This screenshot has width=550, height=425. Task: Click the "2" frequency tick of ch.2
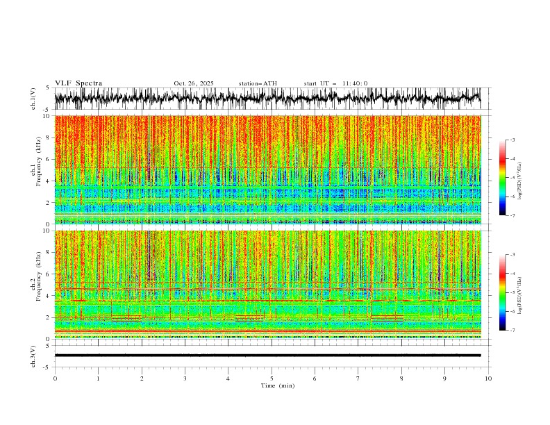tap(49, 317)
